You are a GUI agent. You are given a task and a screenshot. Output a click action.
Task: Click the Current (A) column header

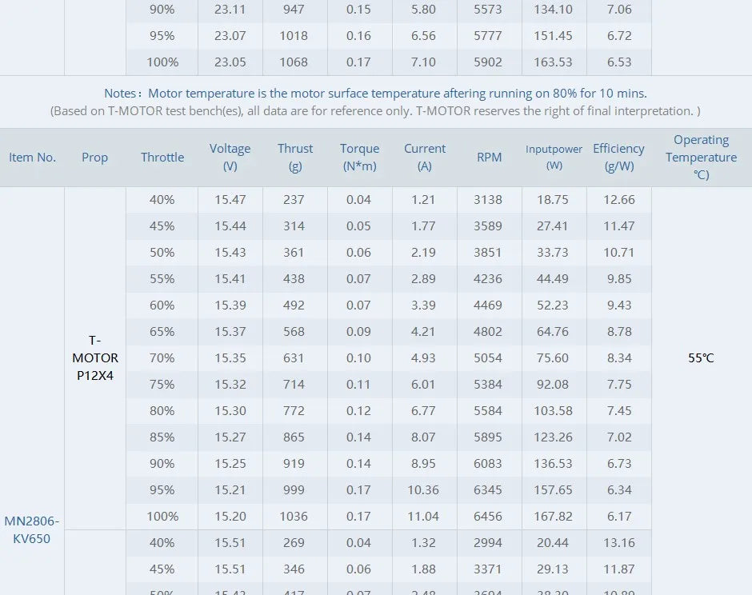tap(425, 158)
